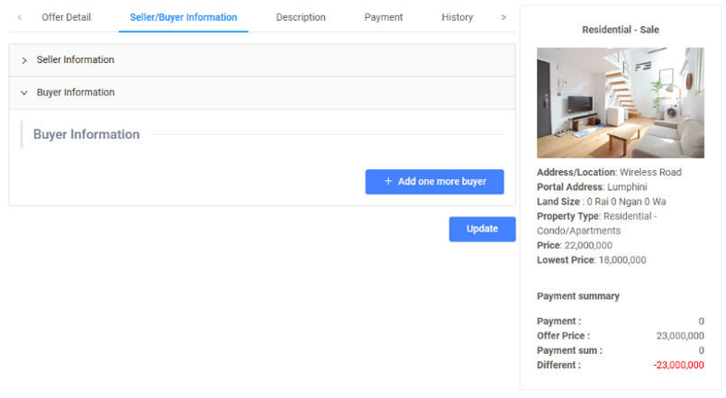Click the Seller Information panel header text
Viewport: 726px width, 398px height.
76,60
